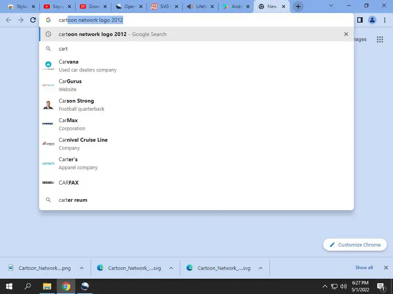Image resolution: width=393 pixels, height=294 pixels.
Task: Click the Chrome taskbar icon
Action: click(x=66, y=286)
